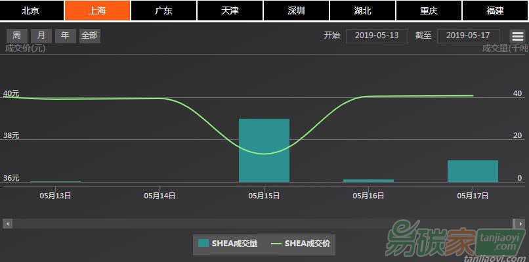This screenshot has width=529, height=262.
Task: Switch to the 天津 tab
Action: [230, 11]
